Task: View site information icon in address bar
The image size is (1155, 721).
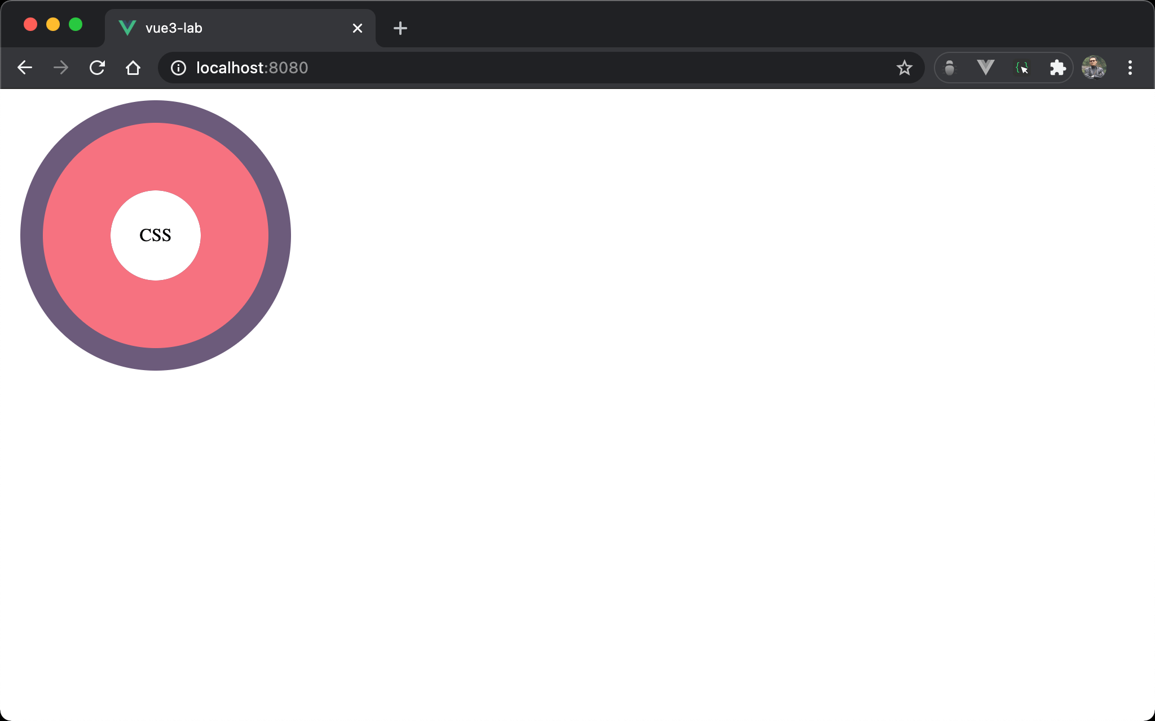Action: point(178,68)
